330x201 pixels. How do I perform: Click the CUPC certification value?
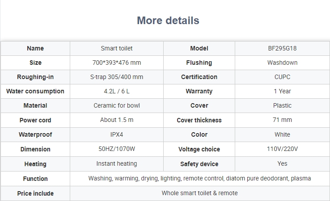point(282,77)
